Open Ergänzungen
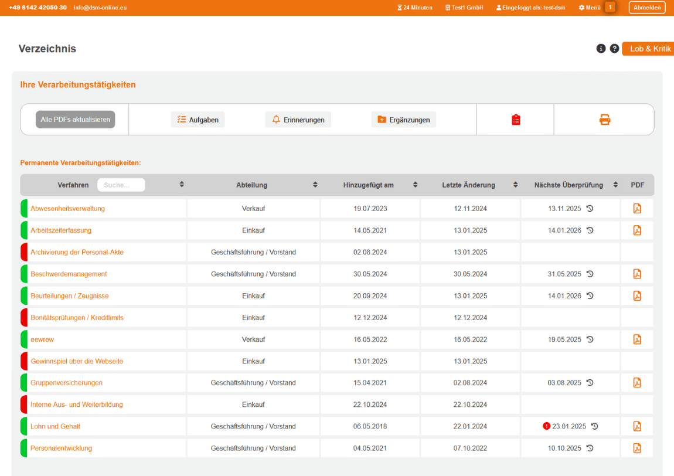 [x=404, y=120]
